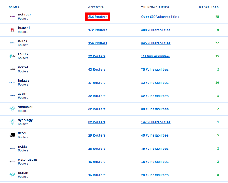Click the watchguard brand name

[x=28, y=159]
